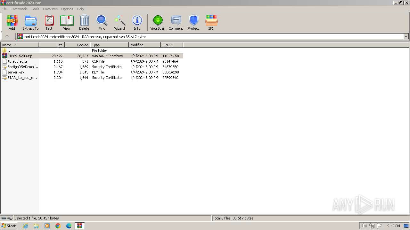This screenshot has width=410, height=230.
Task: Click size value 2,167
Action: [x=58, y=67]
